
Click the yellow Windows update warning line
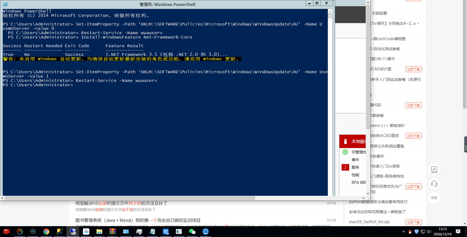point(122,59)
